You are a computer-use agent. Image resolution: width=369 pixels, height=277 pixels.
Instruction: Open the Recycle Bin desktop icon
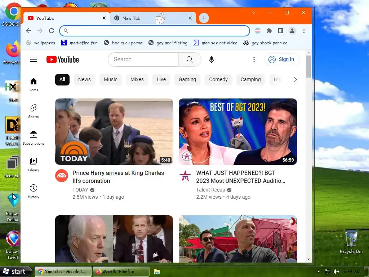(x=351, y=242)
